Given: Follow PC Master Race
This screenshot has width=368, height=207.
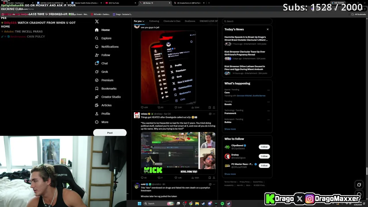Looking at the screenshot, I should 264,166.
